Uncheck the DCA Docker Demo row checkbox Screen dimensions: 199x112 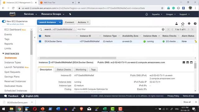(40, 41)
